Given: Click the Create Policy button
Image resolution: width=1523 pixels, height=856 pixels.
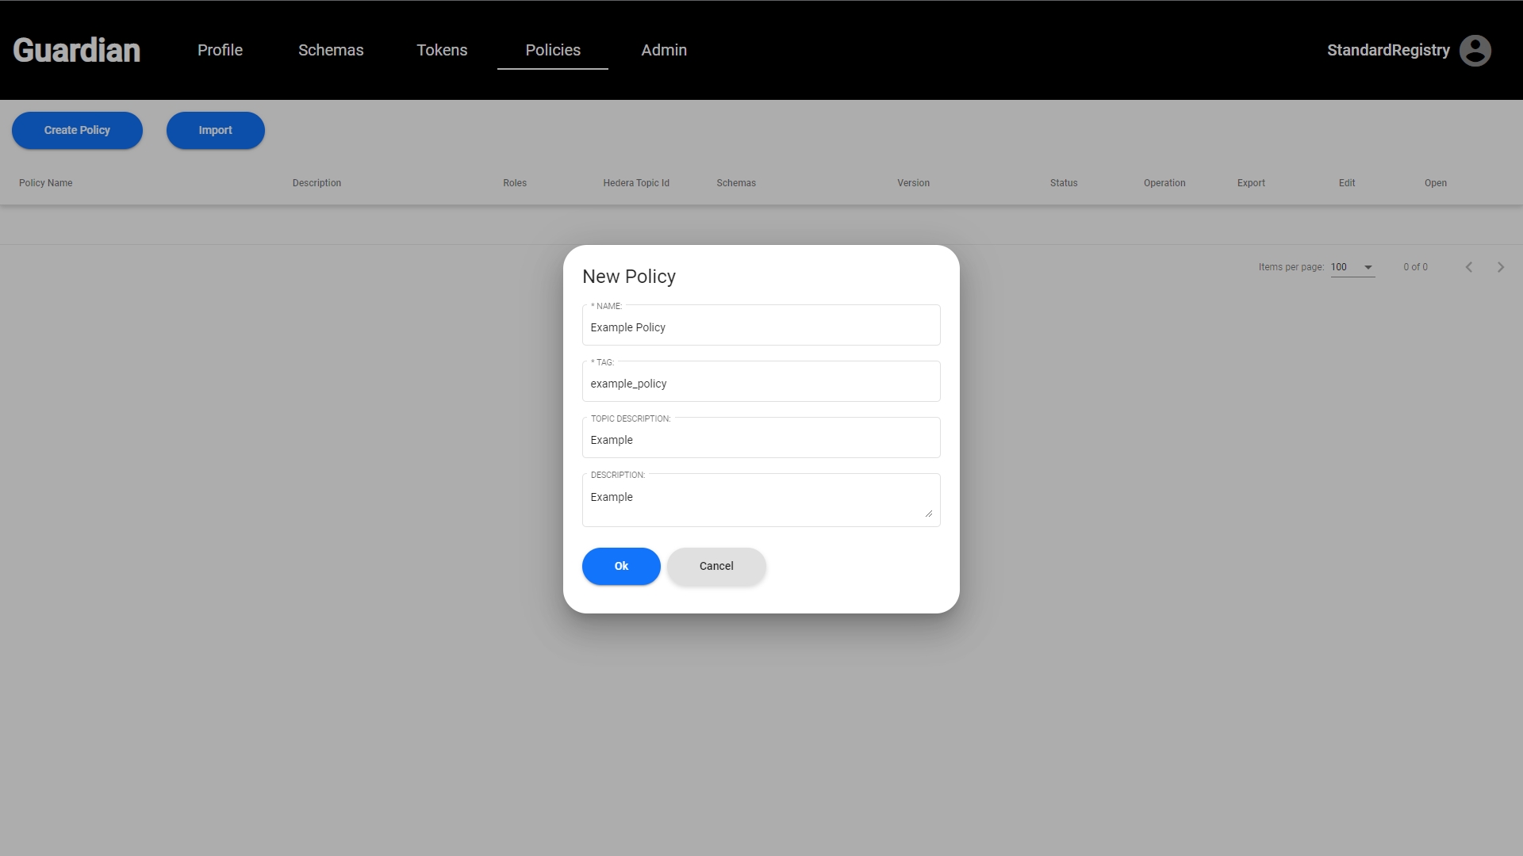Looking at the screenshot, I should point(77,130).
